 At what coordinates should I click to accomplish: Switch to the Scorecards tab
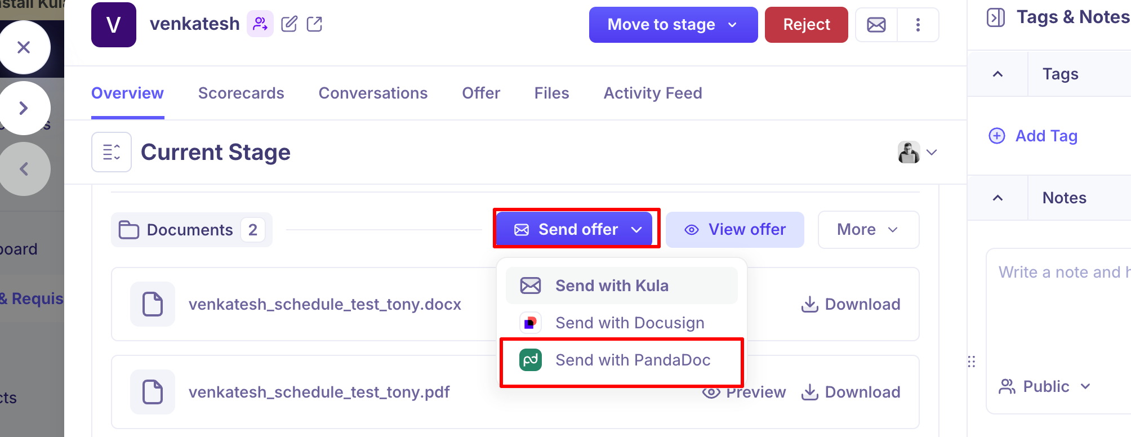241,93
